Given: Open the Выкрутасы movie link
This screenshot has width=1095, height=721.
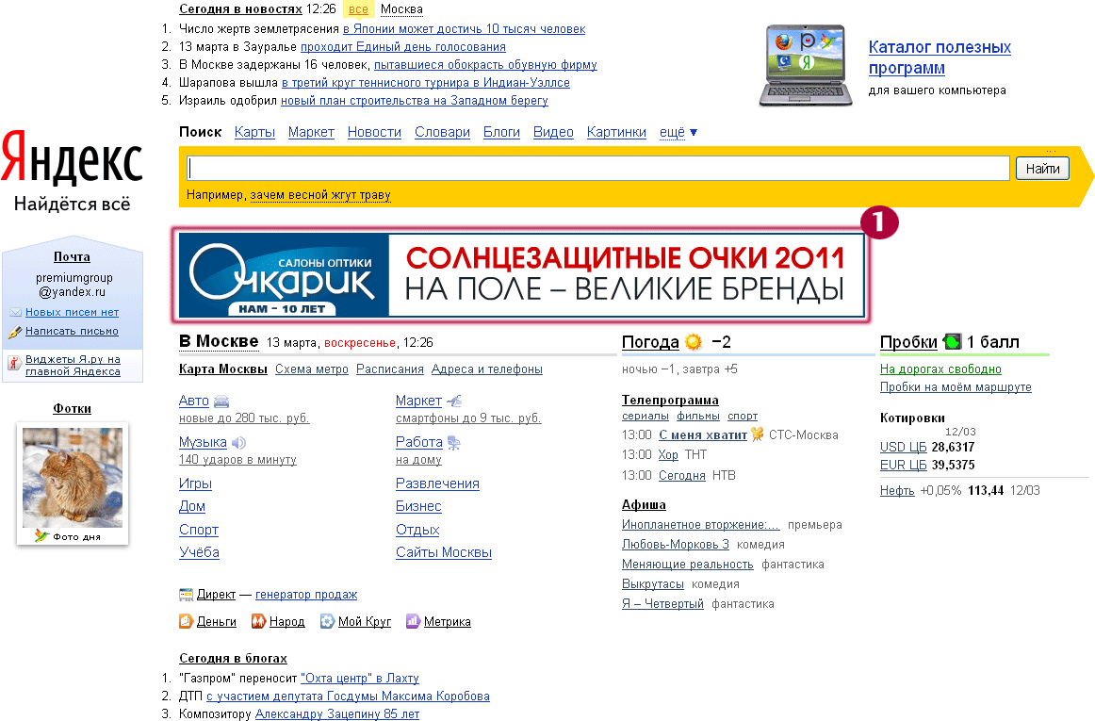Looking at the screenshot, I should coord(653,584).
